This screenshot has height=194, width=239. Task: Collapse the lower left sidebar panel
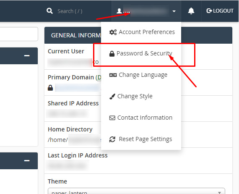tap(27, 160)
